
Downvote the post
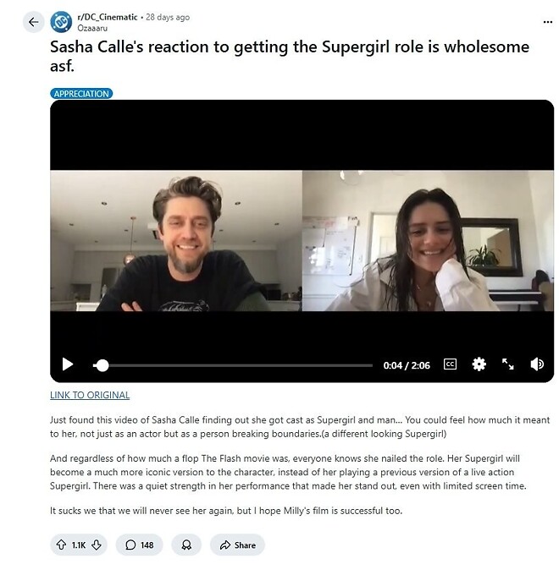coord(97,545)
